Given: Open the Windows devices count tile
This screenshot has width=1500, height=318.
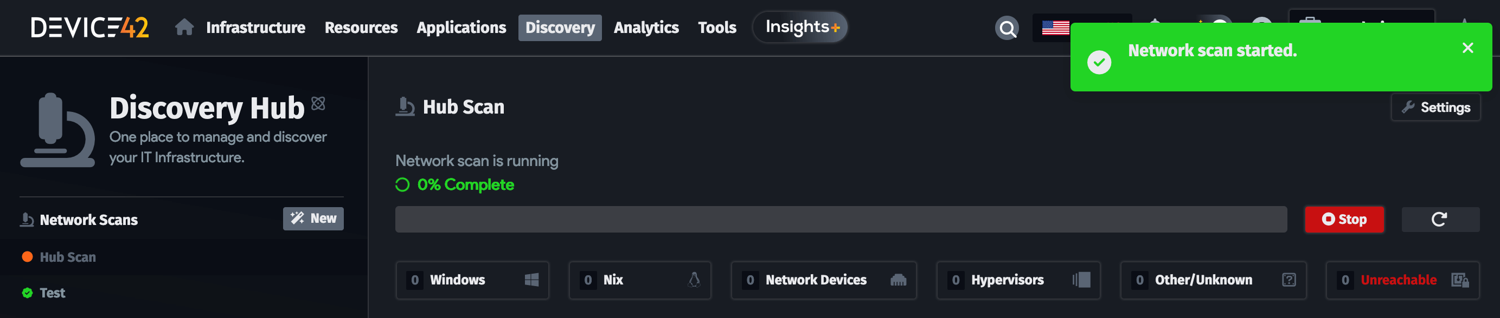Looking at the screenshot, I should [x=472, y=280].
